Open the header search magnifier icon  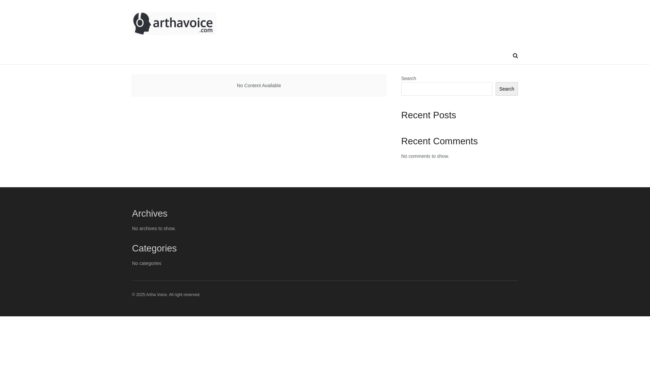tap(515, 56)
